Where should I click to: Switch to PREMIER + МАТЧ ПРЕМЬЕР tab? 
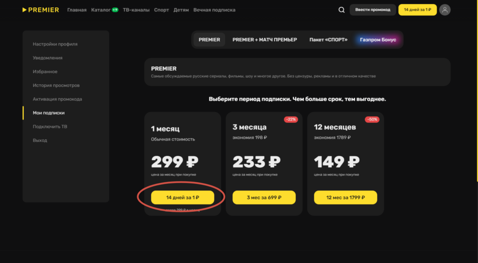pyautogui.click(x=265, y=39)
